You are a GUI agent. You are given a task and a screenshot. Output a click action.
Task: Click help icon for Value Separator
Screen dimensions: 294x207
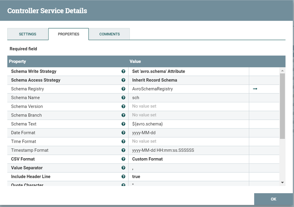pyautogui.click(x=123, y=168)
